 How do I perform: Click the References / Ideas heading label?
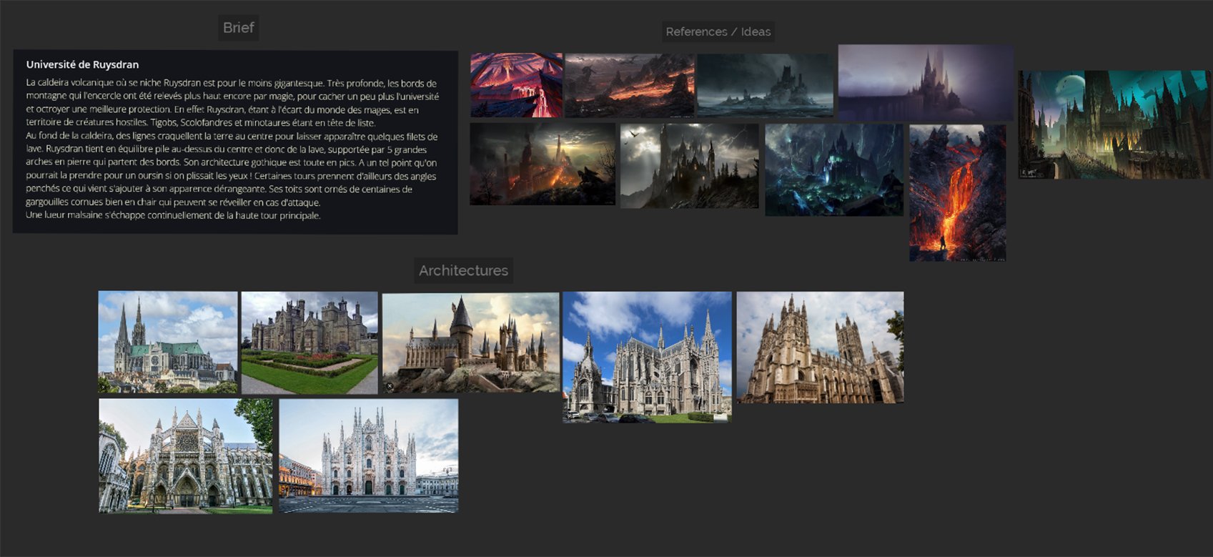(718, 31)
